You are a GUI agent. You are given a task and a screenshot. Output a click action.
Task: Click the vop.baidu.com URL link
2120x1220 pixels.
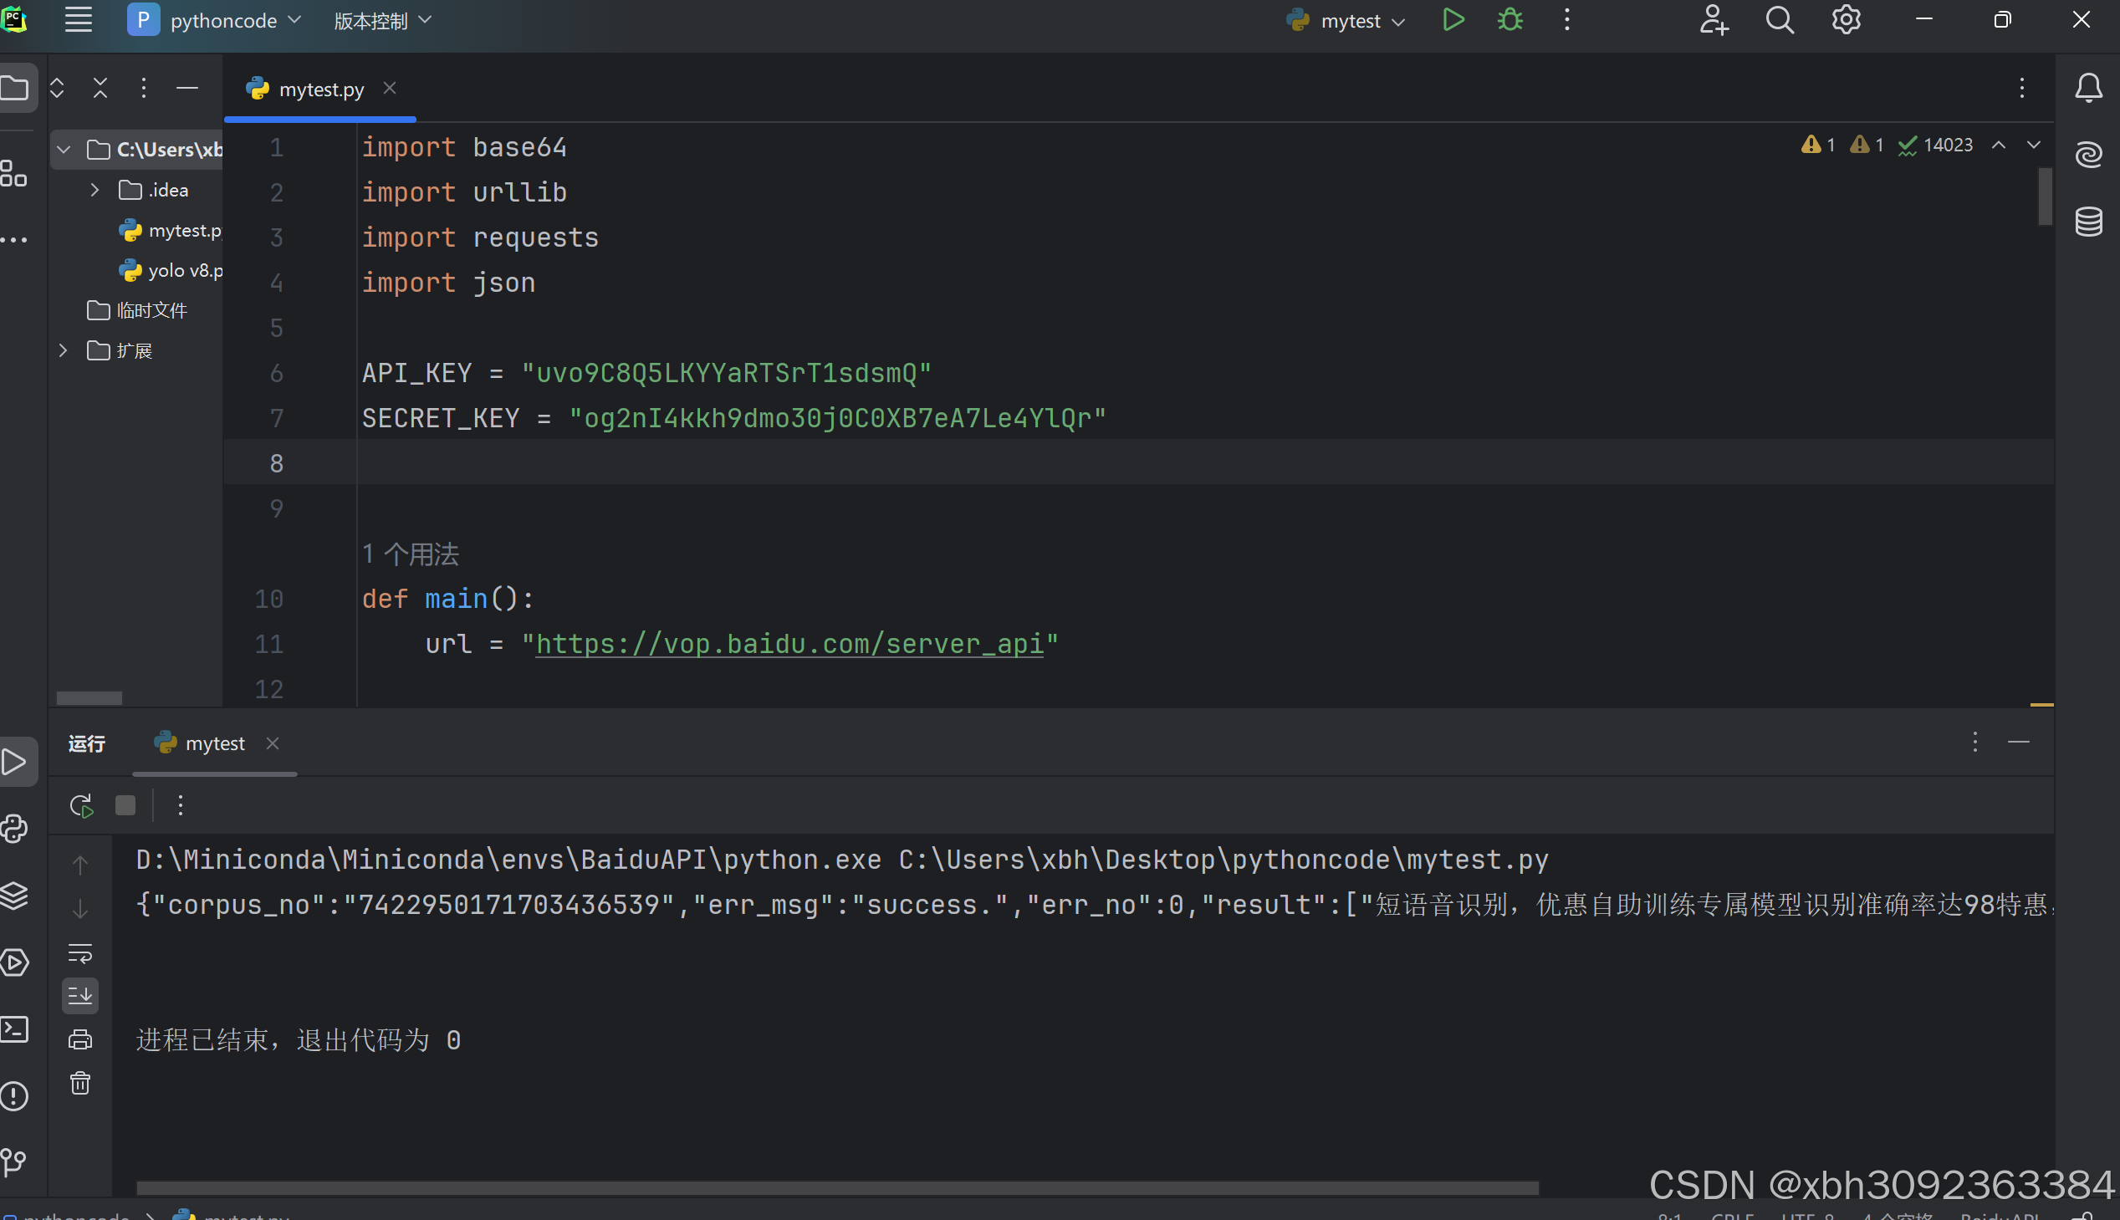(789, 644)
